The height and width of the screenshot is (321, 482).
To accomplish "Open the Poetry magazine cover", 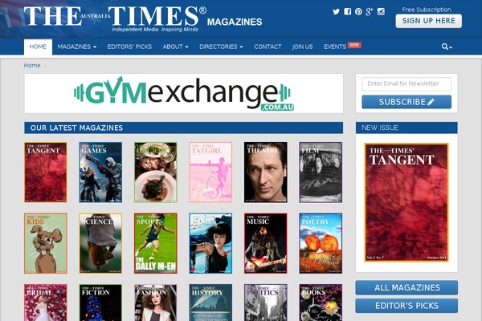I will pyautogui.click(x=321, y=243).
